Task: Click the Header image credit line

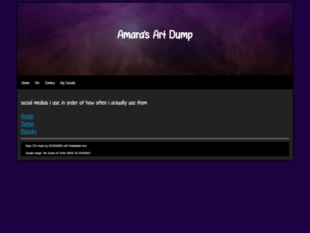Action: (x=58, y=153)
